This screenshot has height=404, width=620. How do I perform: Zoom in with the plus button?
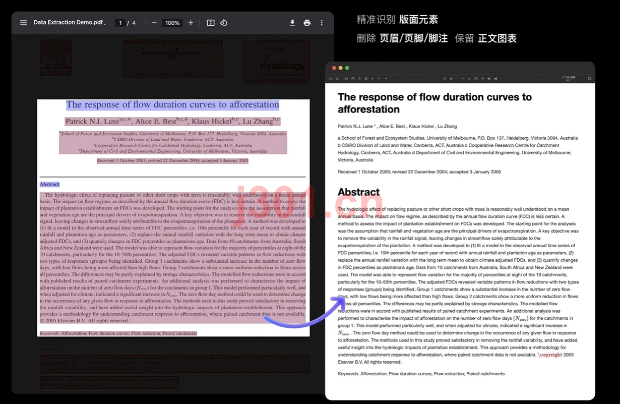(191, 23)
